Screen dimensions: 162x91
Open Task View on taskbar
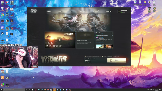coord(29,90)
